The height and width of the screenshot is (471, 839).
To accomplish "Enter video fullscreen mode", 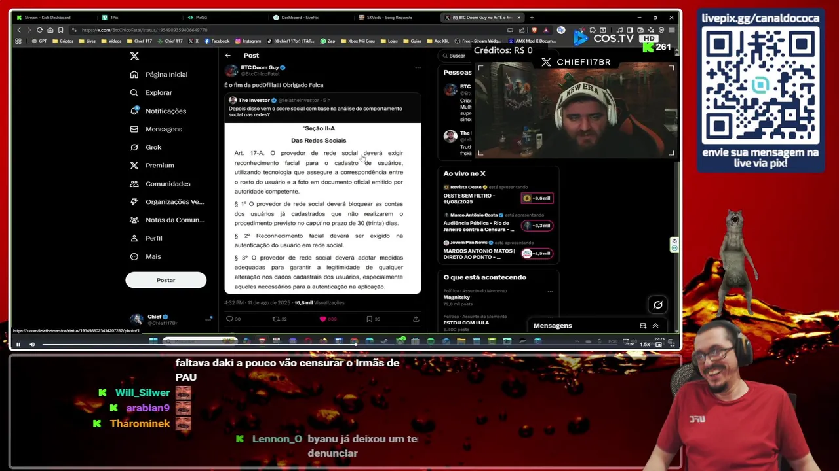I will click(672, 344).
